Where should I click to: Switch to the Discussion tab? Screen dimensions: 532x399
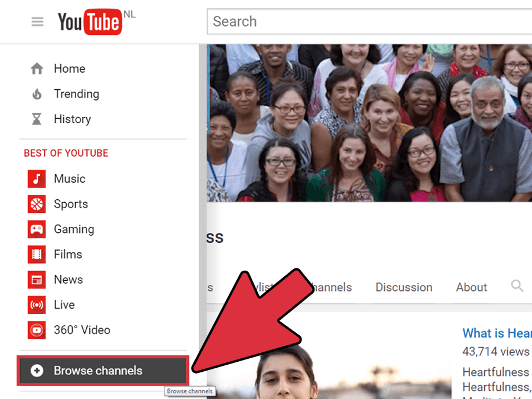[x=404, y=287]
